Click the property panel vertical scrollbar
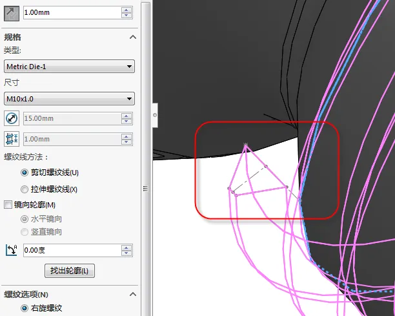 [x=146, y=158]
